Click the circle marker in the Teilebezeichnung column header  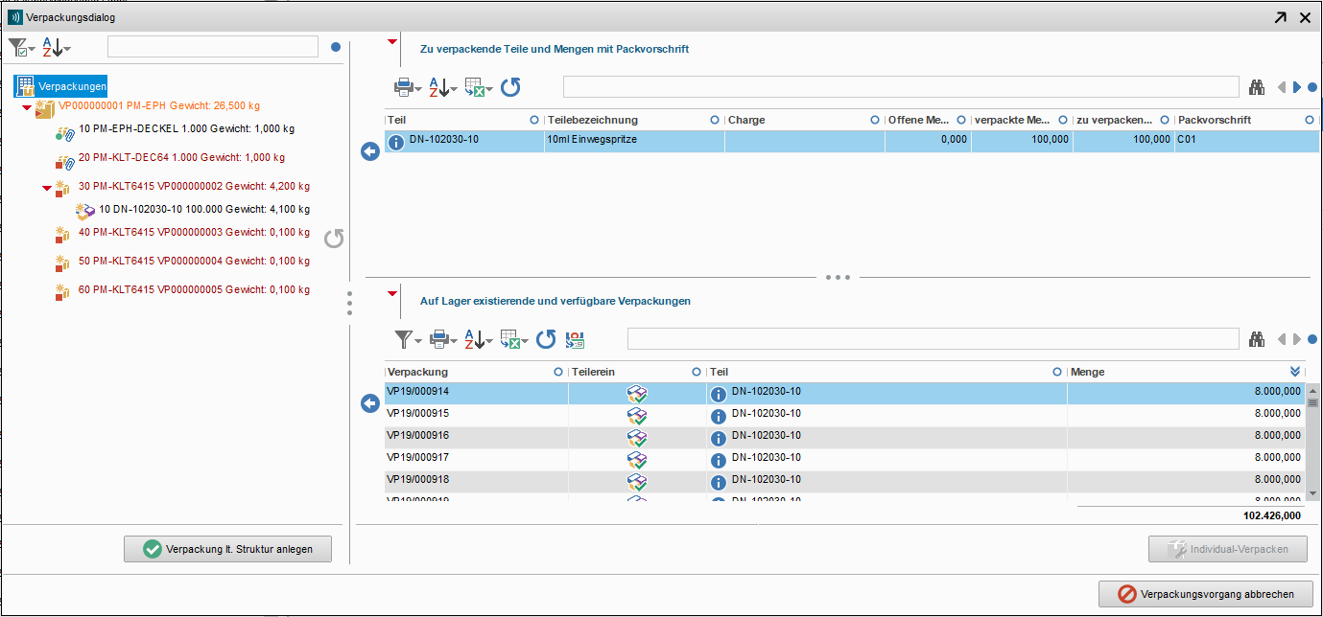714,120
